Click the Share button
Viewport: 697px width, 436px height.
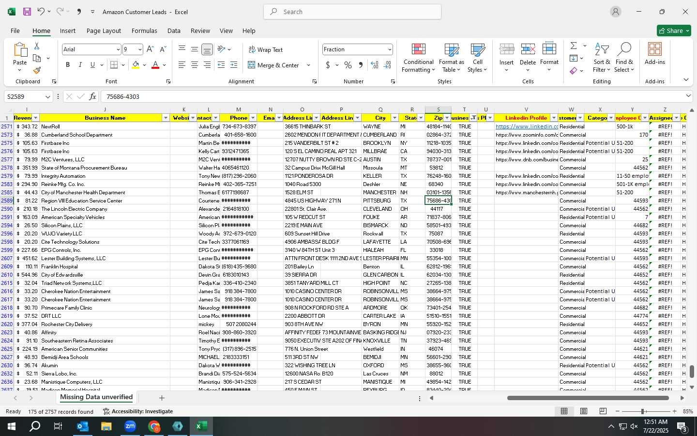tap(674, 31)
